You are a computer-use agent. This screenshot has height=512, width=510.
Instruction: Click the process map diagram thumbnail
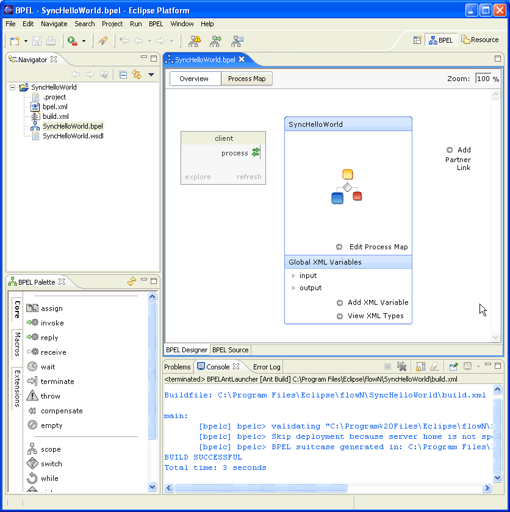(x=347, y=187)
